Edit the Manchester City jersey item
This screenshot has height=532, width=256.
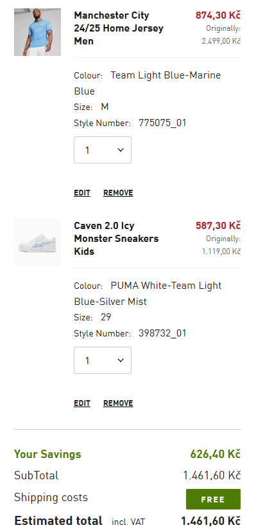(x=82, y=193)
